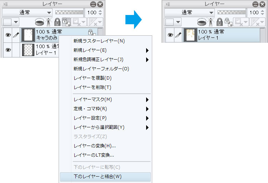This screenshot has height=183, width=268.
Task: Adjust opacity slider in right layer panel
Action: click(232, 12)
